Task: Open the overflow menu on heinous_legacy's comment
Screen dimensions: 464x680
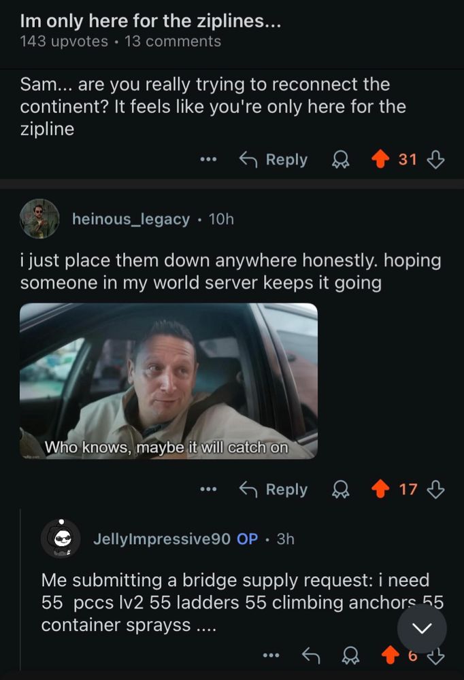Action: (x=208, y=489)
